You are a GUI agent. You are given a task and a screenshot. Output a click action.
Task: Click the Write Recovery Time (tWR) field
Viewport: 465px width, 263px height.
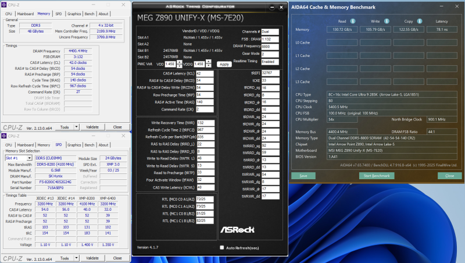(x=206, y=123)
